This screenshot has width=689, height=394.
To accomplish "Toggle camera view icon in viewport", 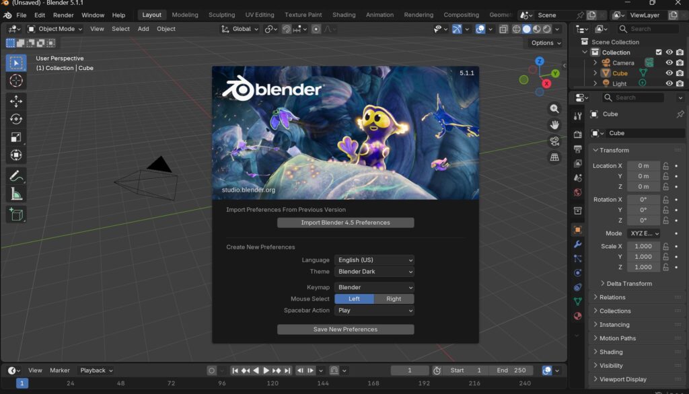I will coord(554,141).
